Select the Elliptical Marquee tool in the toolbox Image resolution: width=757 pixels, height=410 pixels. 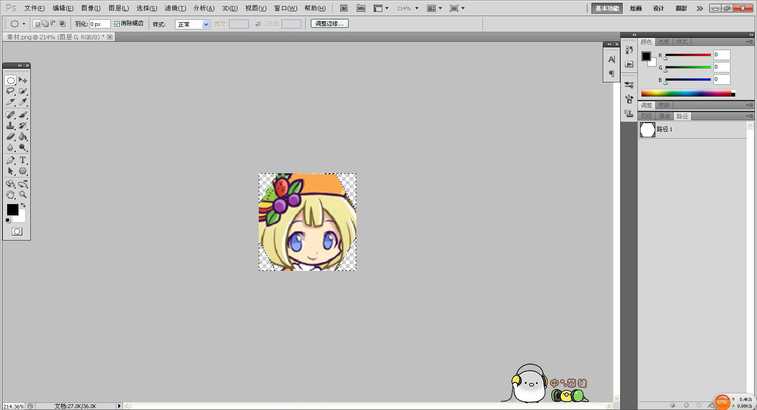tap(10, 80)
